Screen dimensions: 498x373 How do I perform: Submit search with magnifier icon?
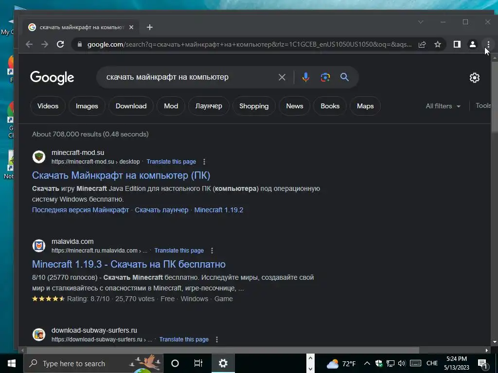[x=345, y=77]
